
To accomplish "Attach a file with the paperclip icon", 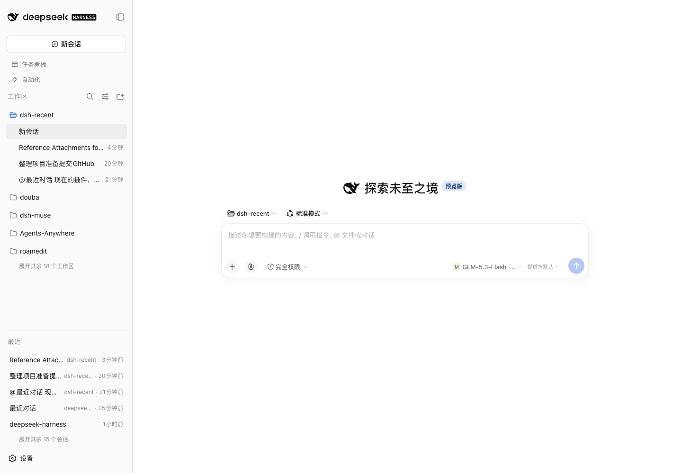I will (x=251, y=267).
